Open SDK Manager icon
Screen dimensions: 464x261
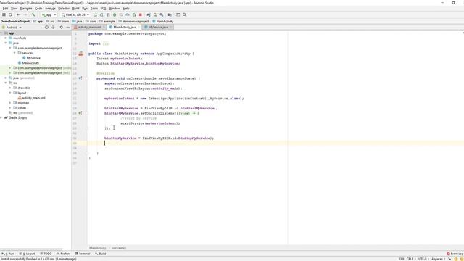tap(162, 14)
